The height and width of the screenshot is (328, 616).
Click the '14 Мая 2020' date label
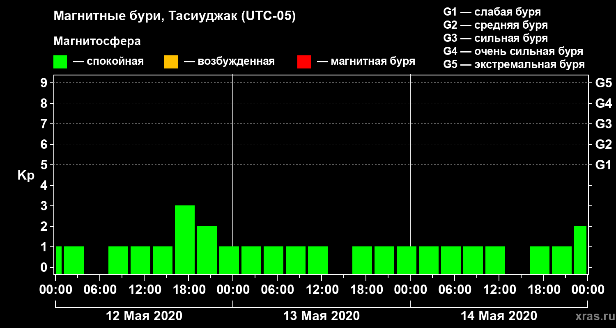coord(499,316)
